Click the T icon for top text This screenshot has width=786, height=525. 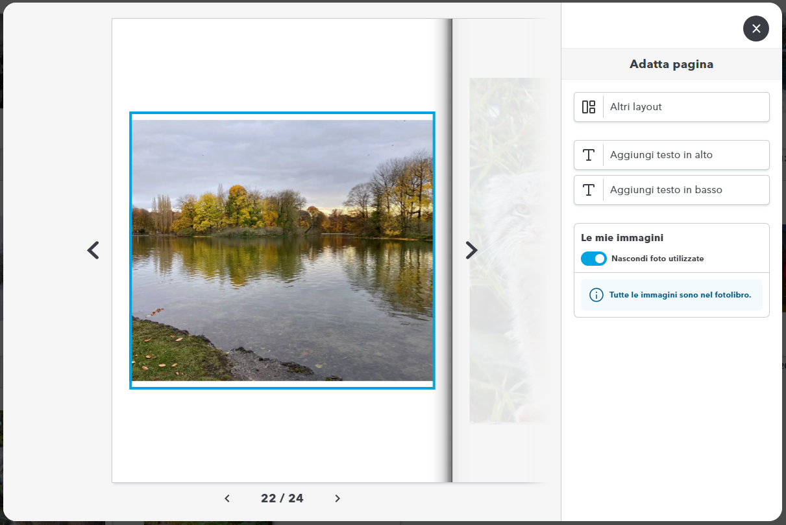[589, 155]
